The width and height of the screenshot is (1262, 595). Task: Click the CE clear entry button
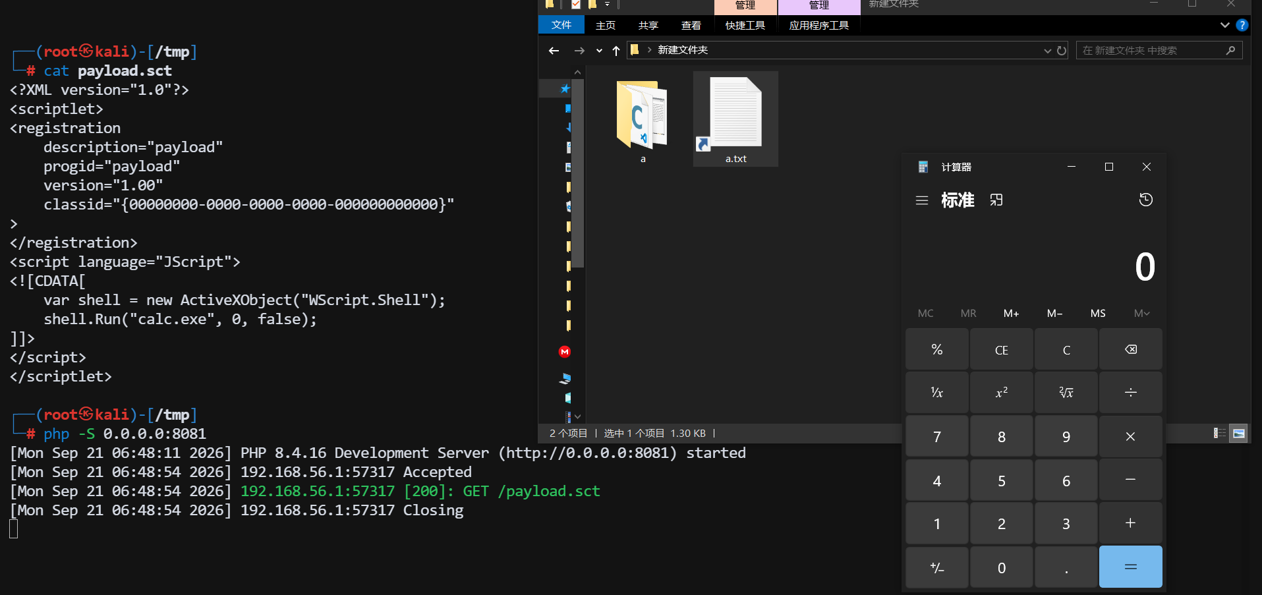point(1002,349)
